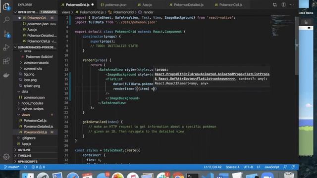Open Chrome from the Dock
Screen dimensions: 317x178
pyautogui.click(x=178, y=176)
